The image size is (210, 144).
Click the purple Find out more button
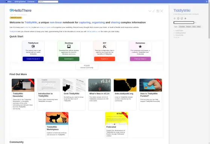tap(140, 59)
